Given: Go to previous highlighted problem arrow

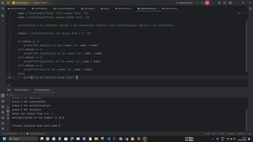Looking at the screenshot, I should click(243, 13).
